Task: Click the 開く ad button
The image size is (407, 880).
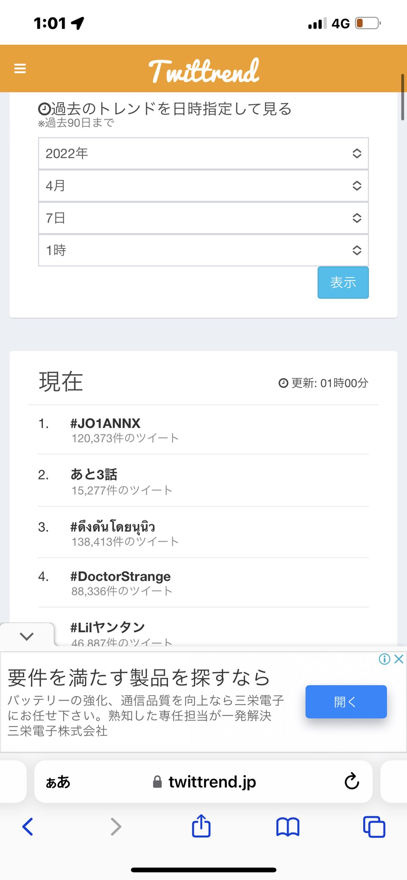Action: click(x=346, y=702)
